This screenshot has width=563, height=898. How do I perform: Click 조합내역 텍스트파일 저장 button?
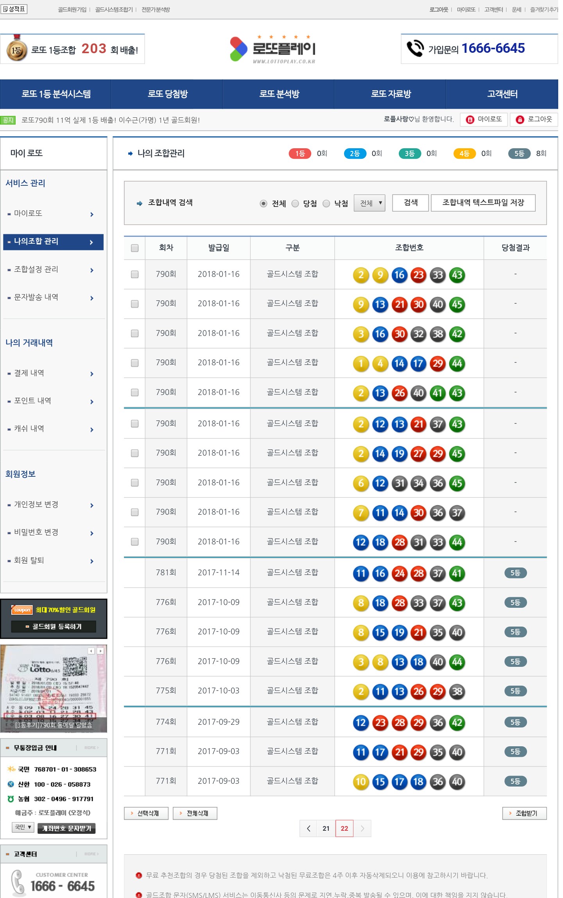pyautogui.click(x=483, y=203)
